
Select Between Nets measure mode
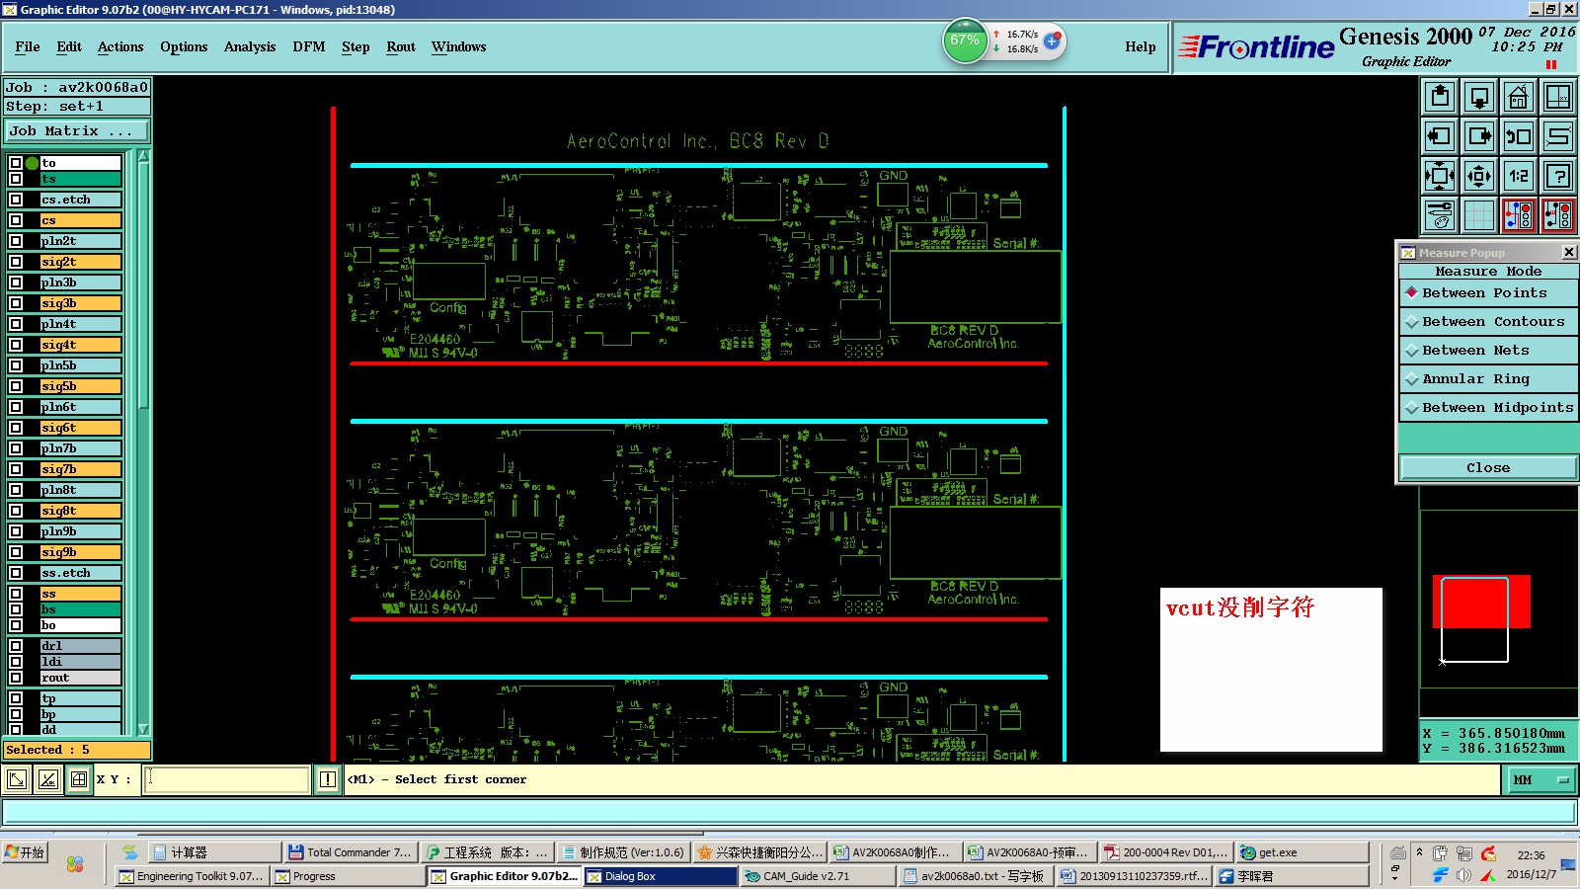(x=1489, y=351)
